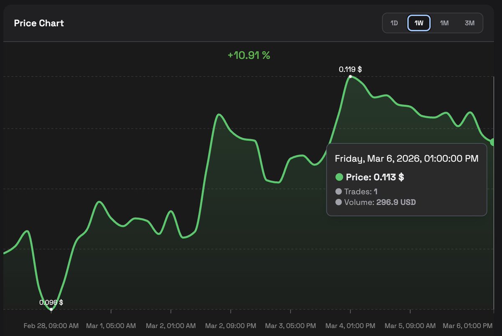
Task: Click the Mar 3, 05:00 PM axis label
Action: tap(291, 326)
